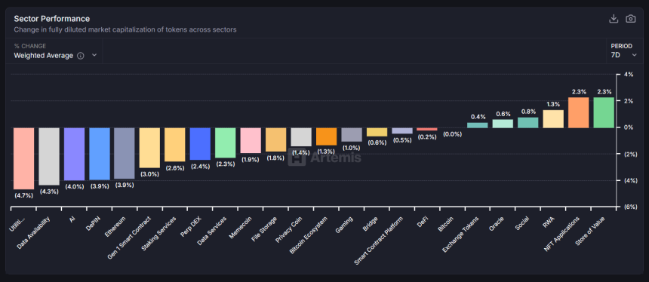This screenshot has width=649, height=282.
Task: Click the Utilities bar at -4.7%
Action: pos(23,158)
